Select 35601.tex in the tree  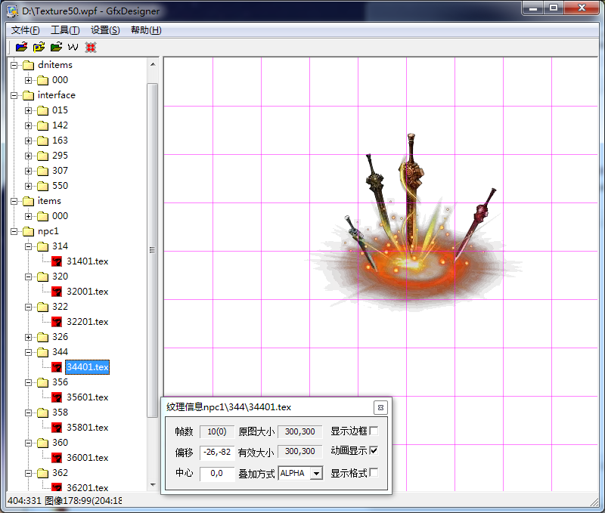(87, 397)
